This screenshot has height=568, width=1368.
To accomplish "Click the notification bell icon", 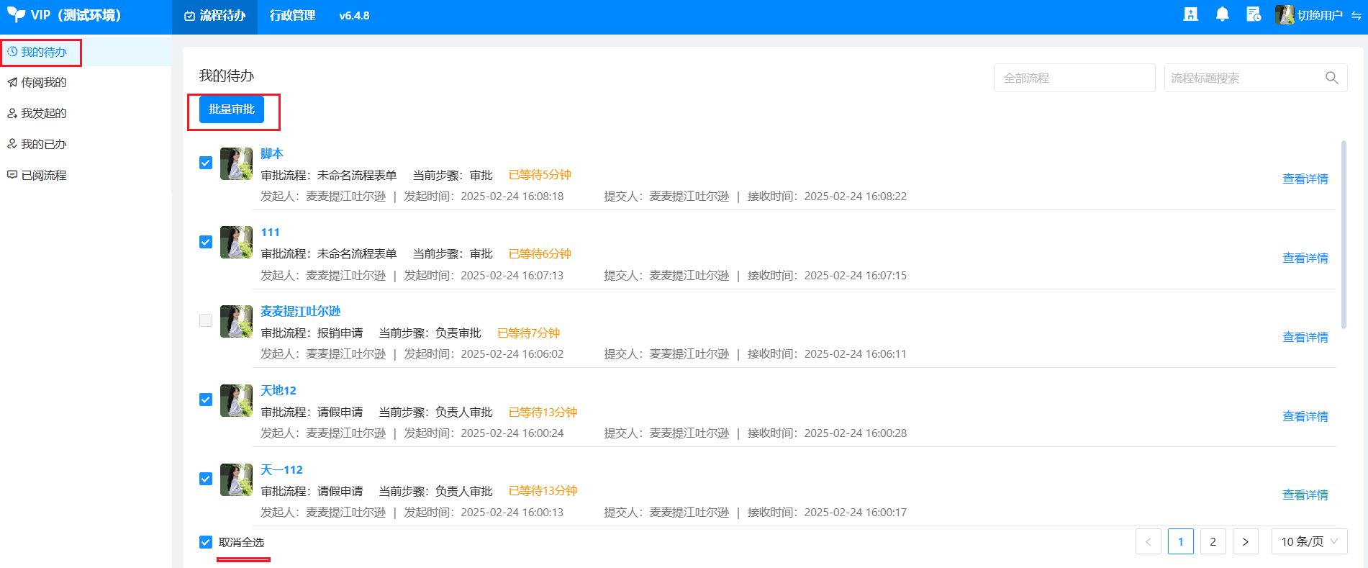I will 1222,15.
